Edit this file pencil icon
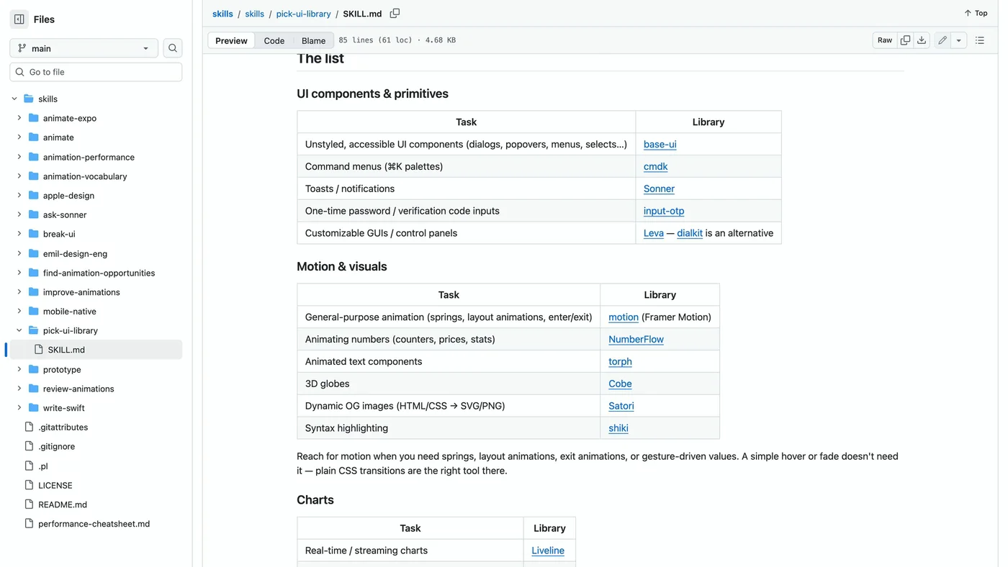Viewport: 1008px width, 567px height. (x=942, y=40)
